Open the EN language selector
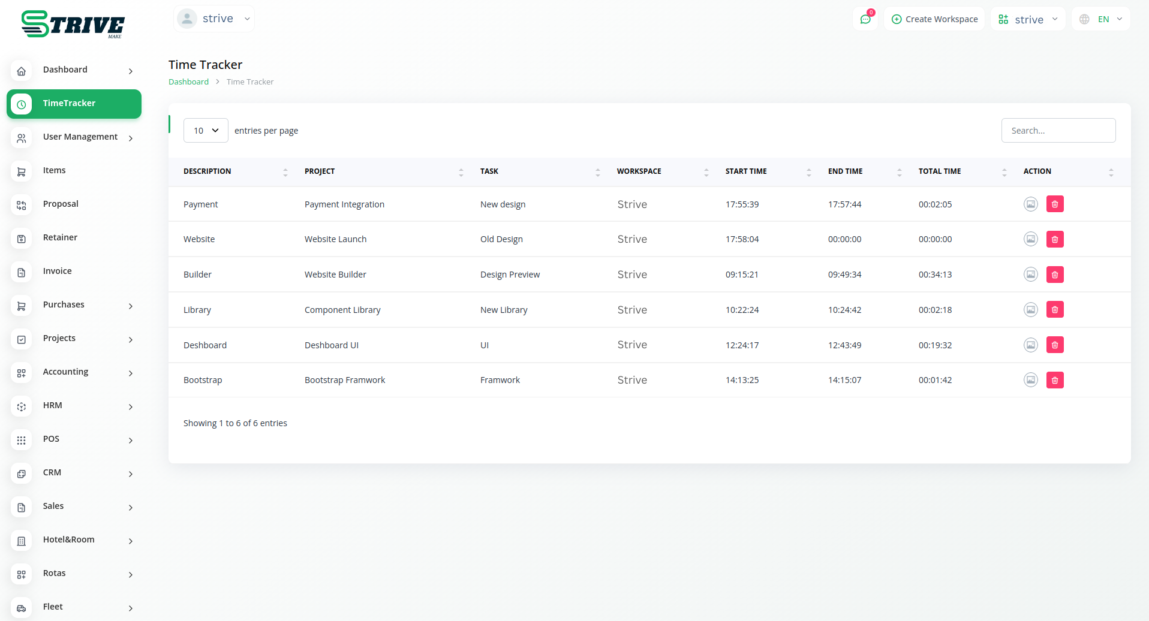The width and height of the screenshot is (1149, 621). click(x=1101, y=19)
